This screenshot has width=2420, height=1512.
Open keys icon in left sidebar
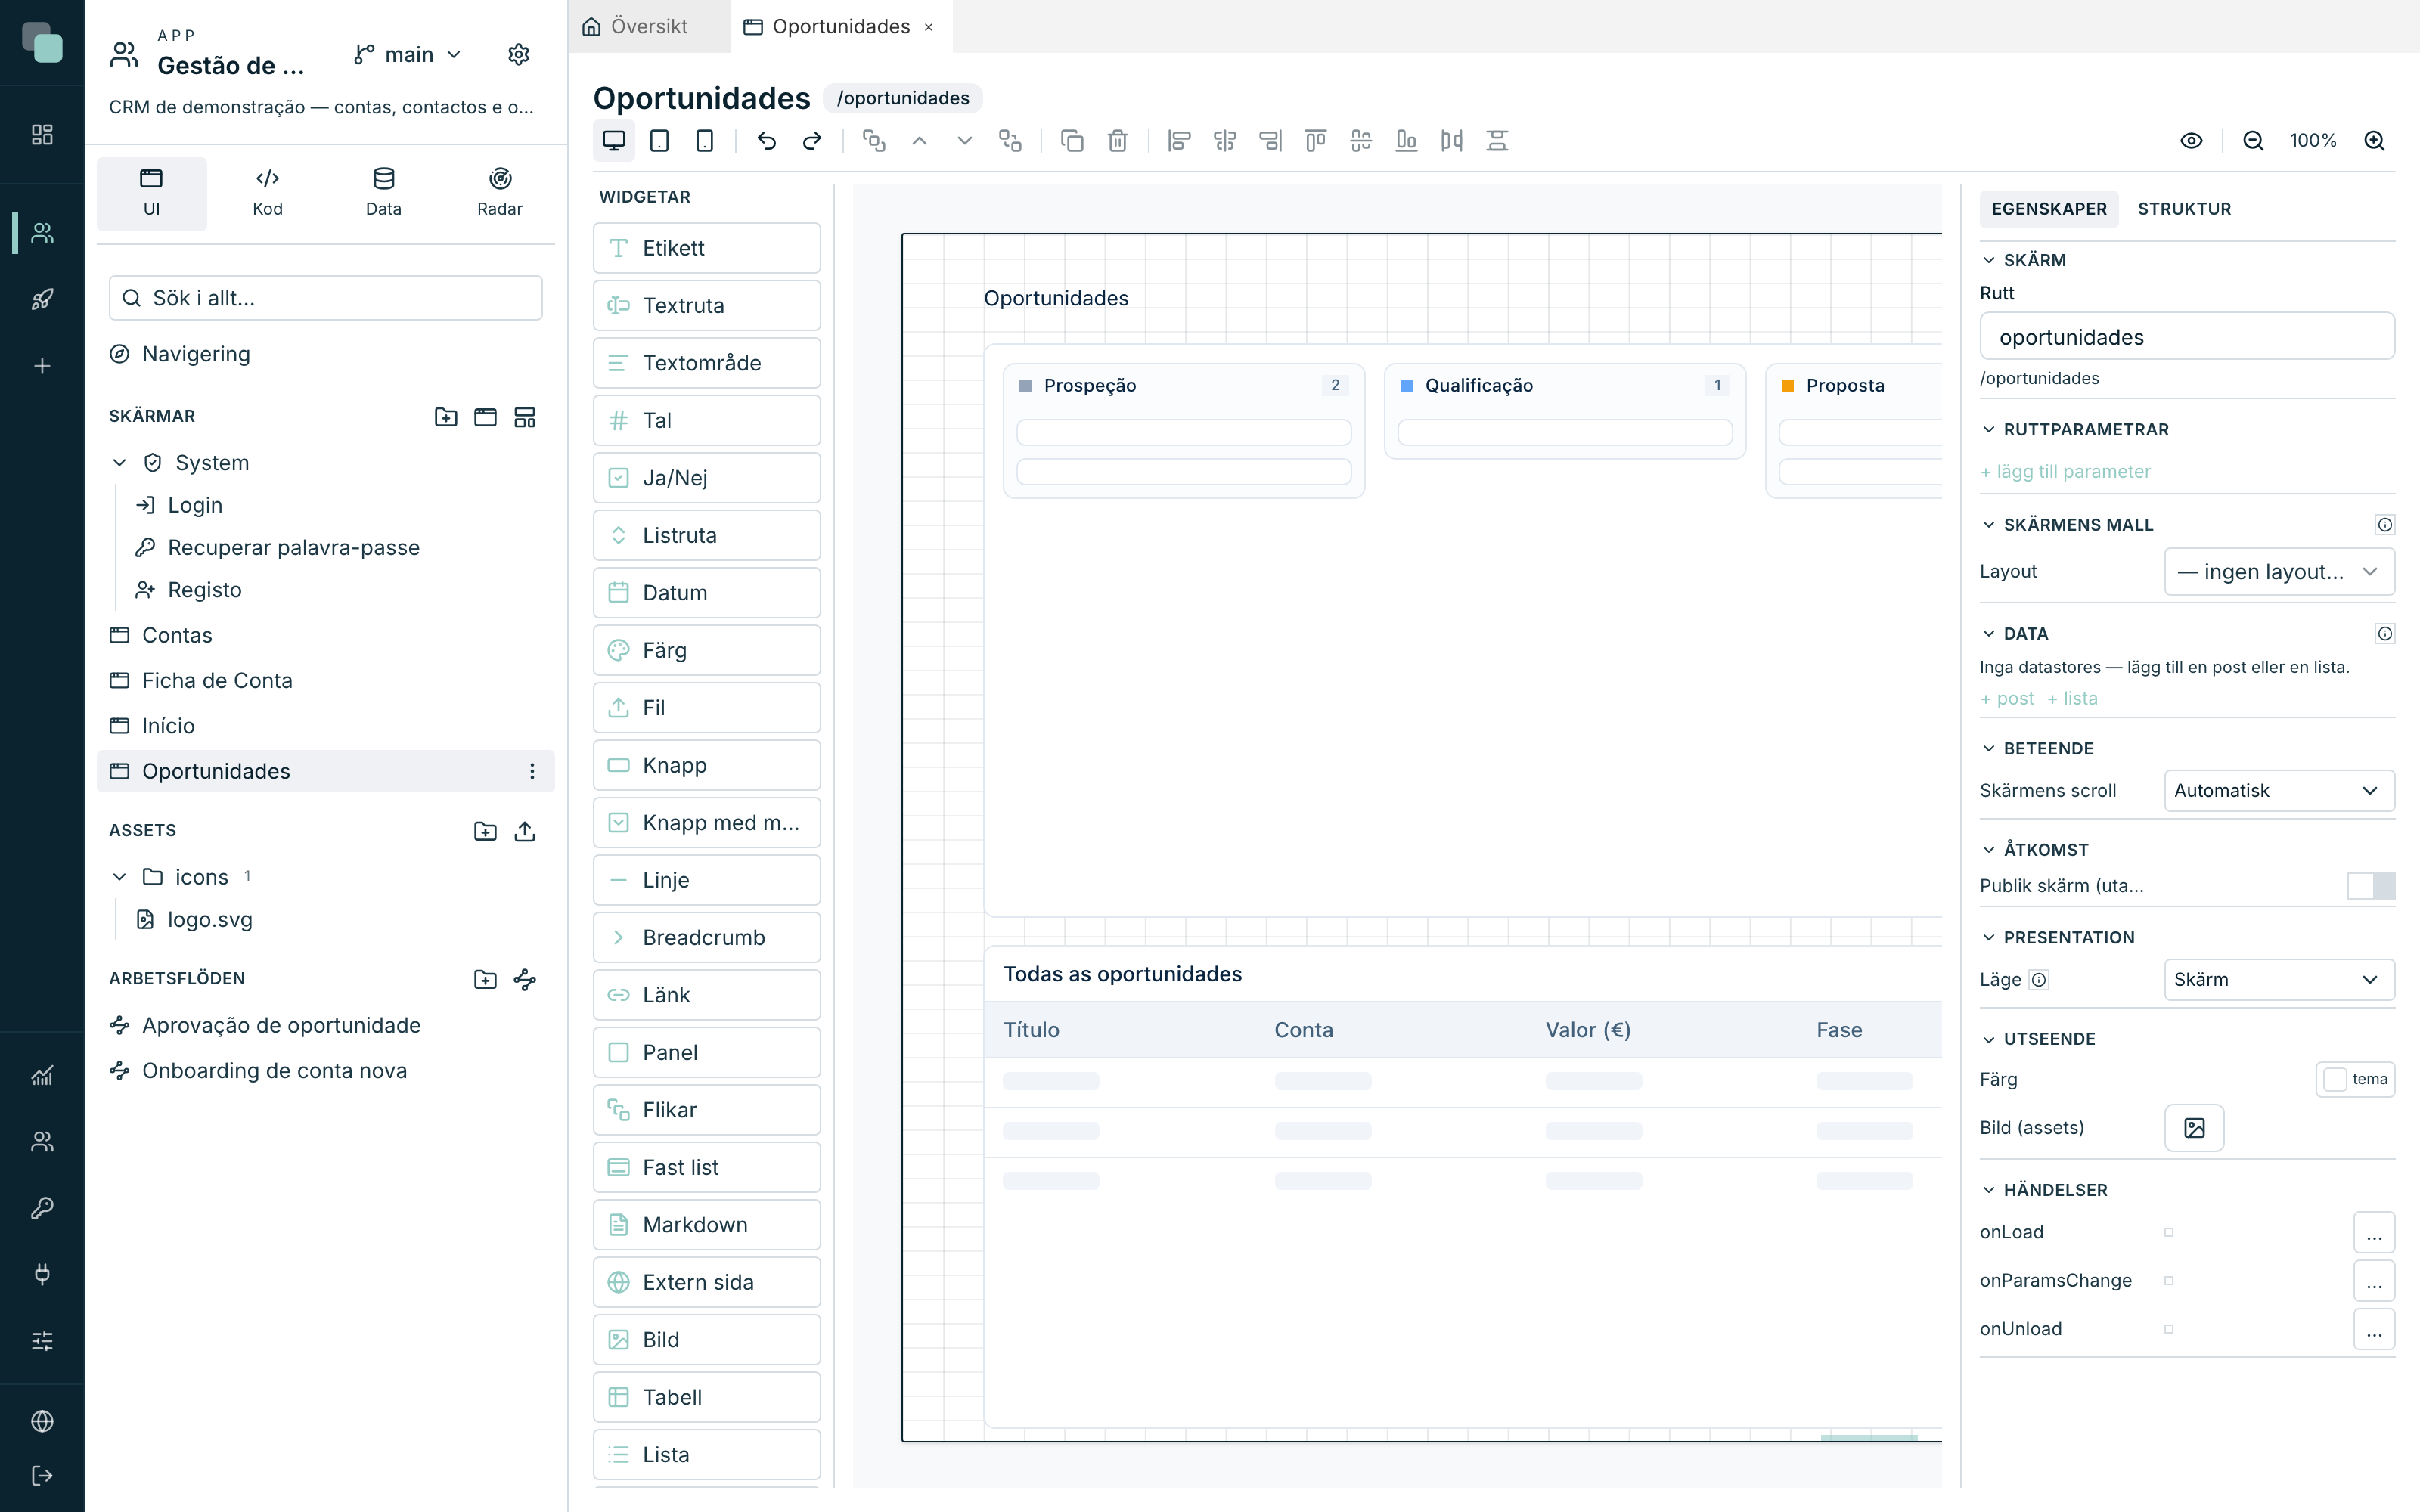click(42, 1208)
